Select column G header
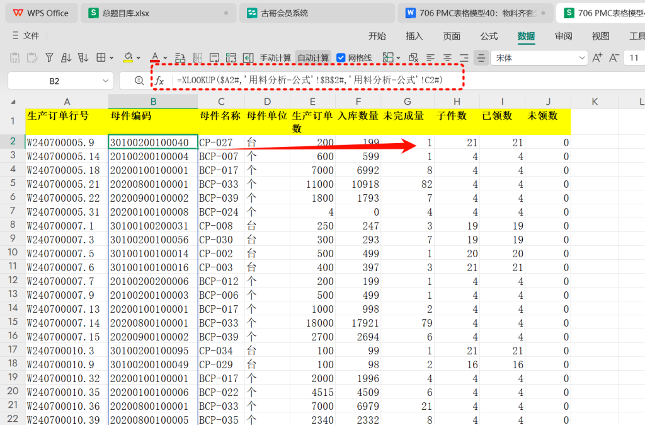Image resolution: width=645 pixels, height=425 pixels. click(408, 102)
